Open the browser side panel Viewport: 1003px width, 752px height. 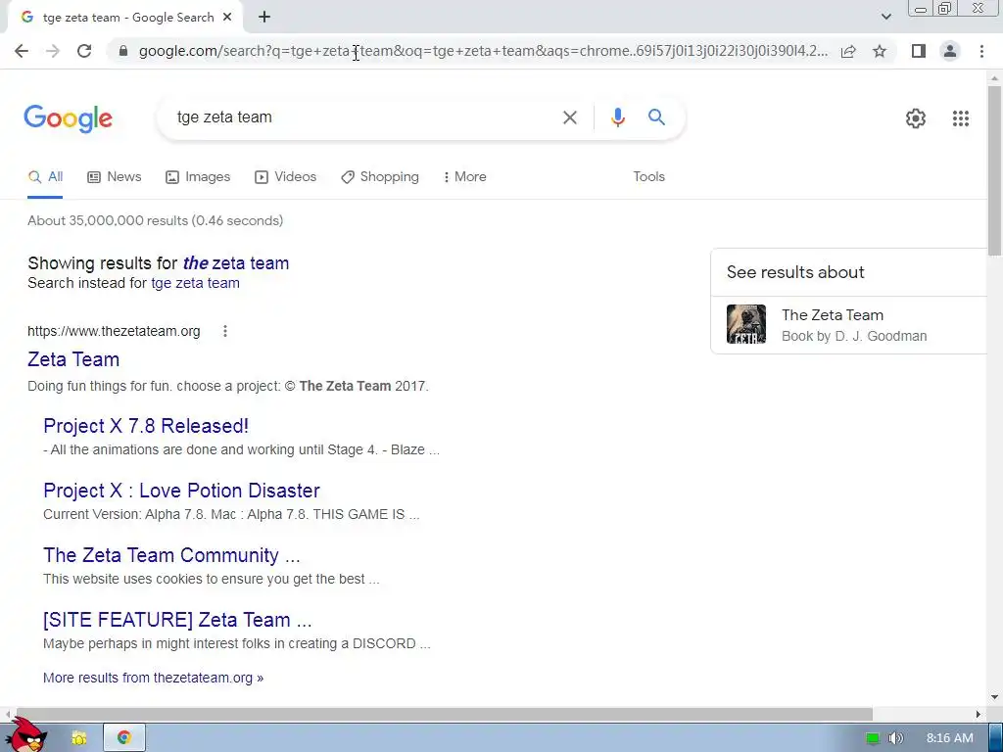(x=919, y=51)
